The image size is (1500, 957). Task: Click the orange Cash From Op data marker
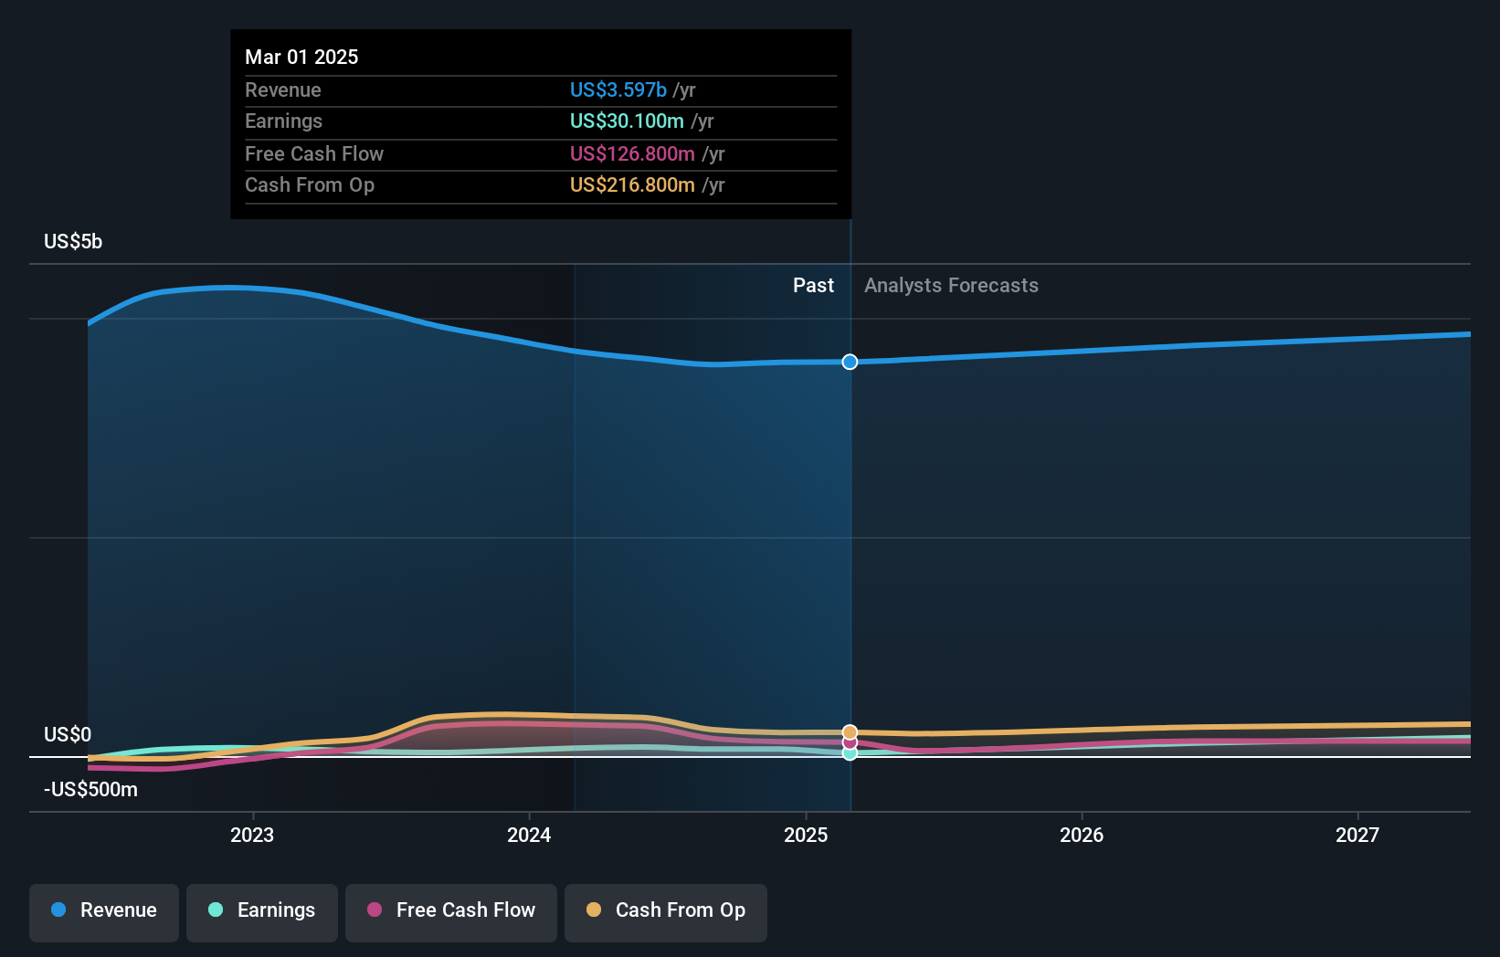coord(850,732)
